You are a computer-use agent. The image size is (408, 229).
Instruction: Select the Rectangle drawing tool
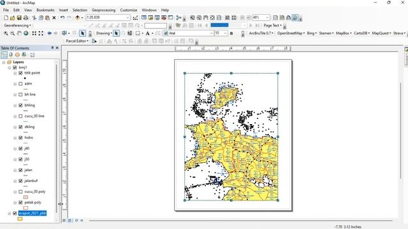click(x=138, y=33)
